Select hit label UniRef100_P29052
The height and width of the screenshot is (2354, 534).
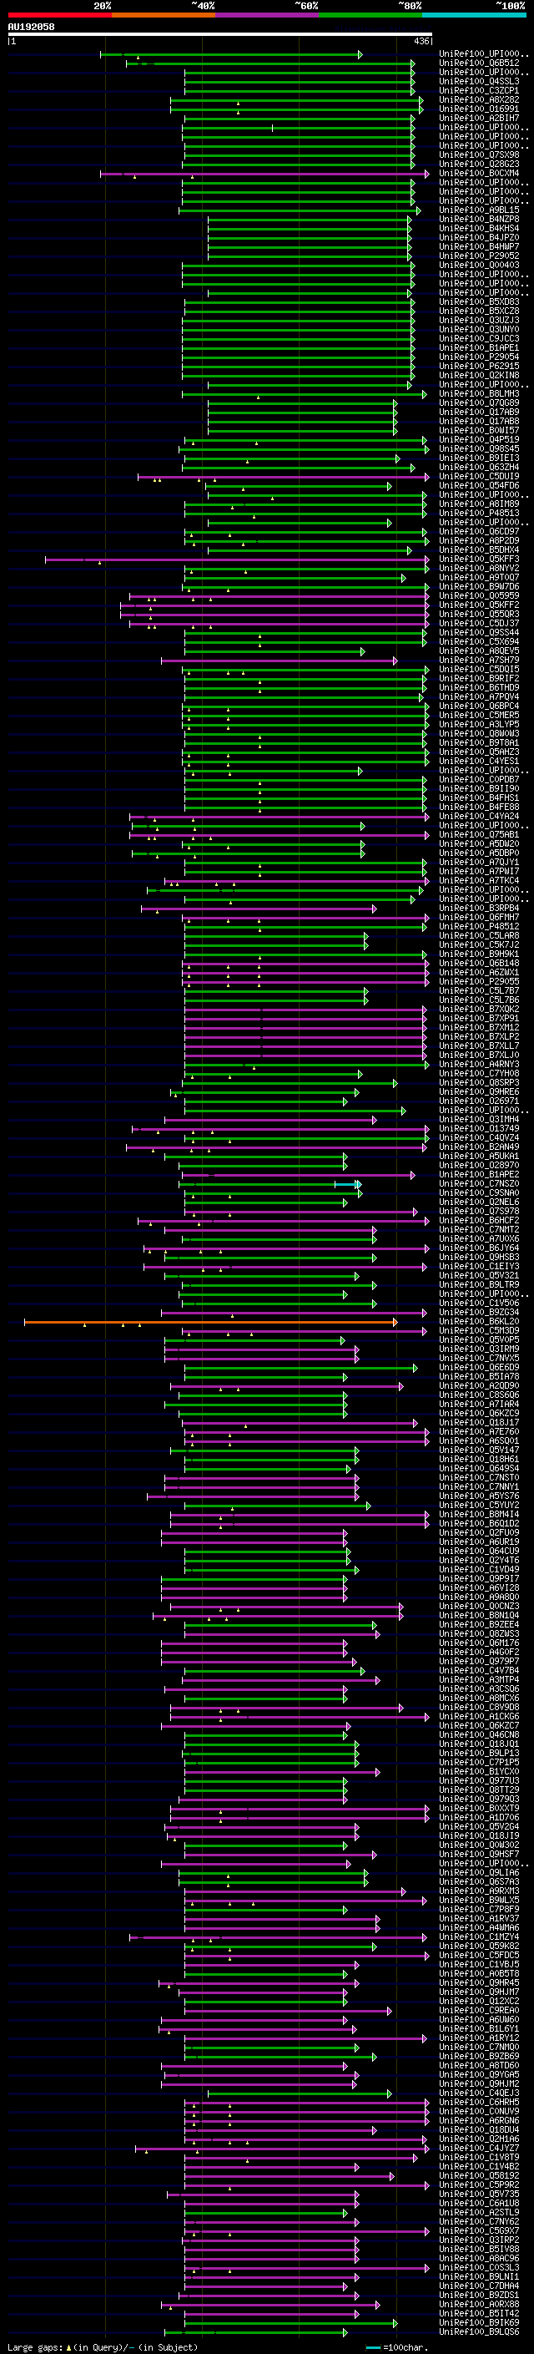pos(479,256)
